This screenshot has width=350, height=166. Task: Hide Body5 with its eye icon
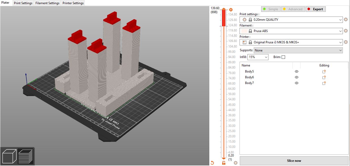coord(297,71)
